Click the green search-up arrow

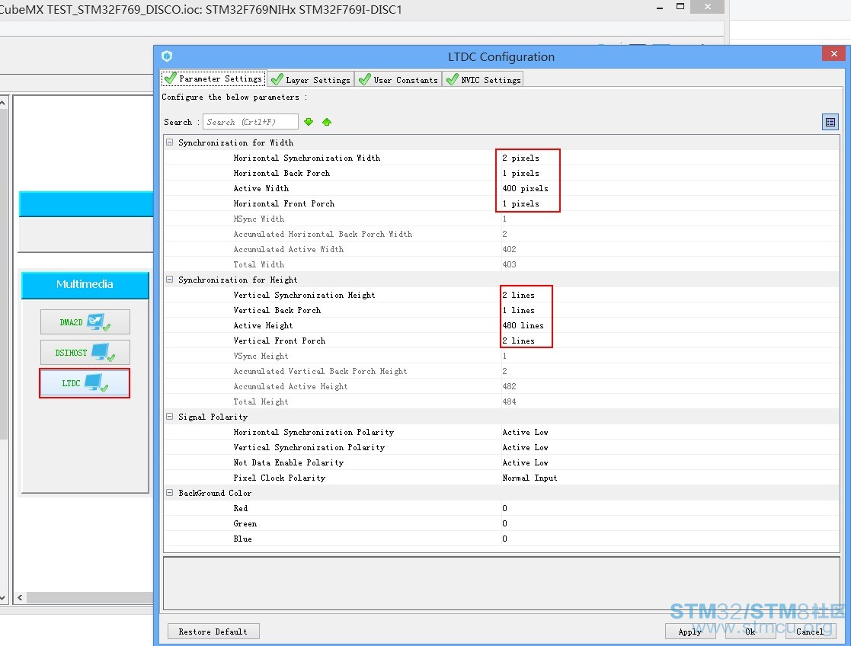pyautogui.click(x=327, y=122)
